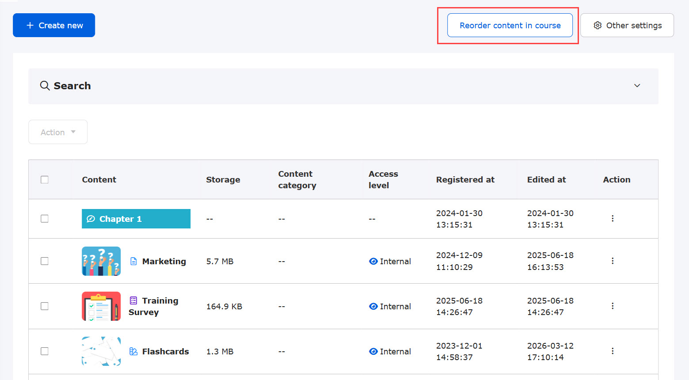Click the magnifier icon in Search bar
This screenshot has width=689, height=380.
pyautogui.click(x=45, y=86)
